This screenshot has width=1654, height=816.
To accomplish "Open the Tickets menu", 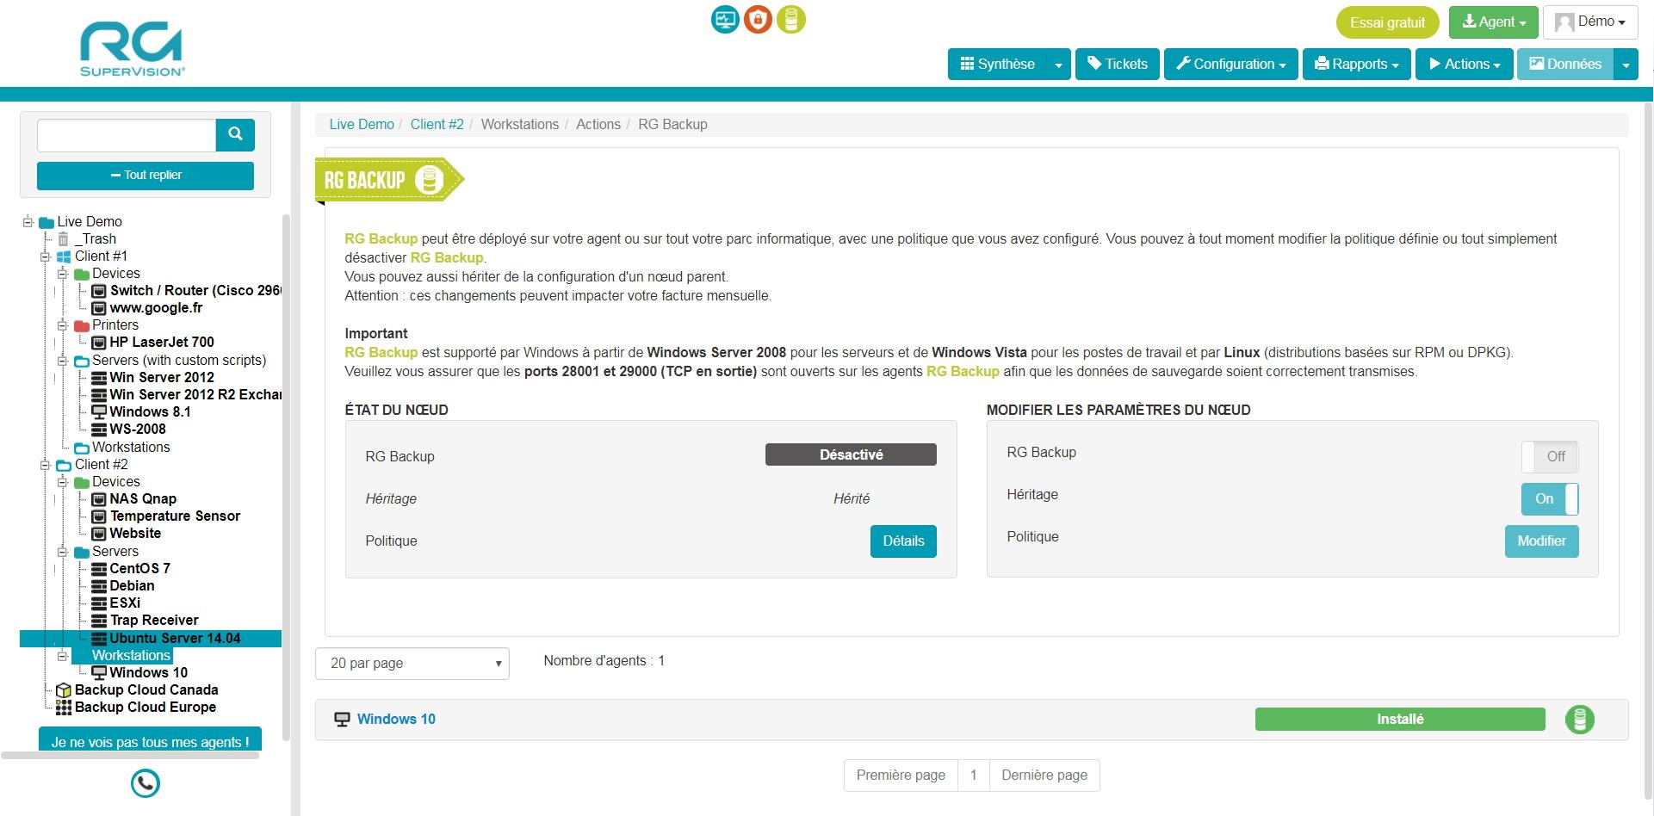I will coord(1118,65).
